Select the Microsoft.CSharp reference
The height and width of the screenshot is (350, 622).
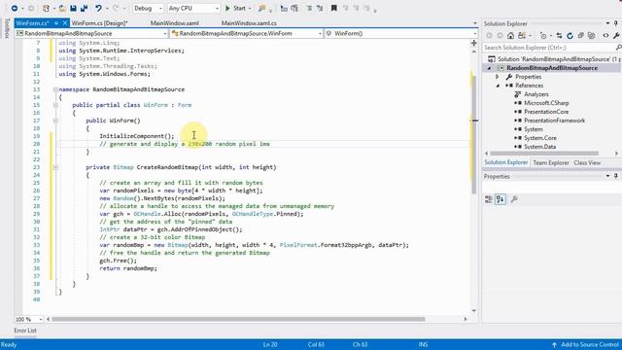pos(546,103)
